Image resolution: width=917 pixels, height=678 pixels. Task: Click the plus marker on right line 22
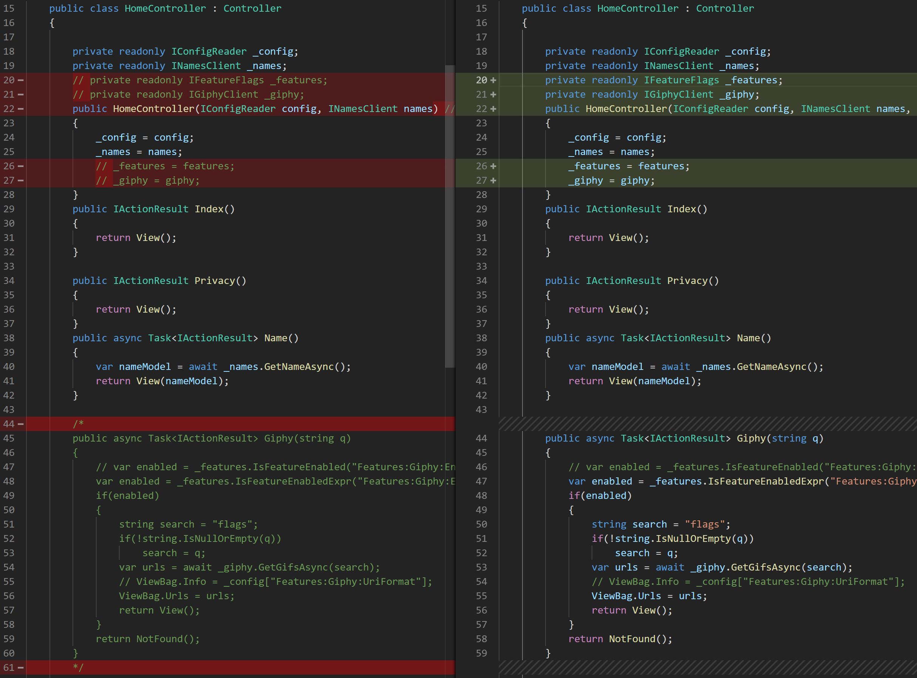click(493, 109)
